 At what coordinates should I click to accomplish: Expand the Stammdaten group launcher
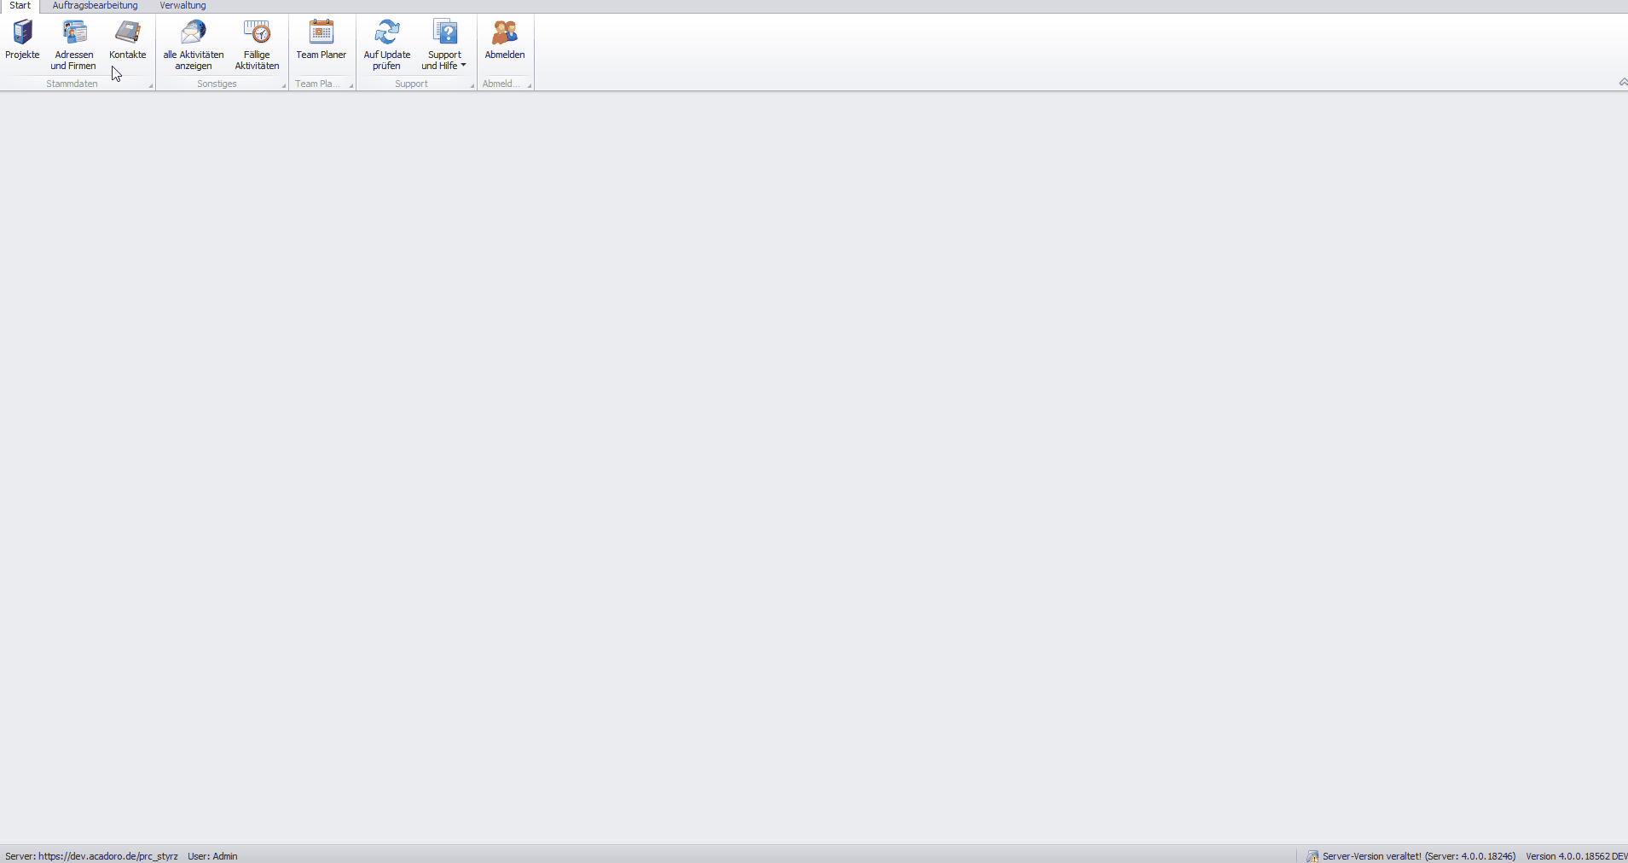click(151, 85)
